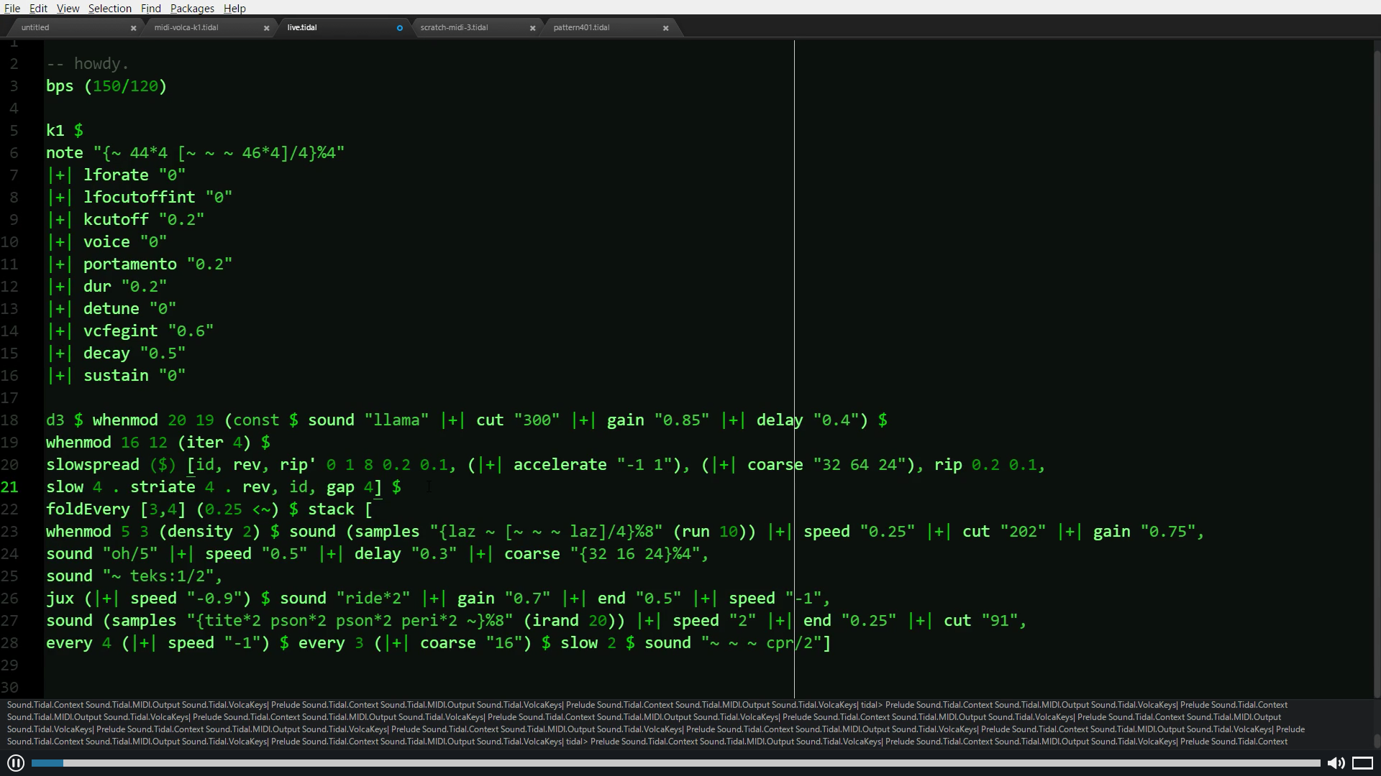
Task: Close the untitled tab
Action: coord(133,28)
